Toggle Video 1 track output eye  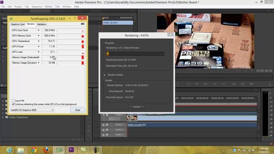point(103,115)
